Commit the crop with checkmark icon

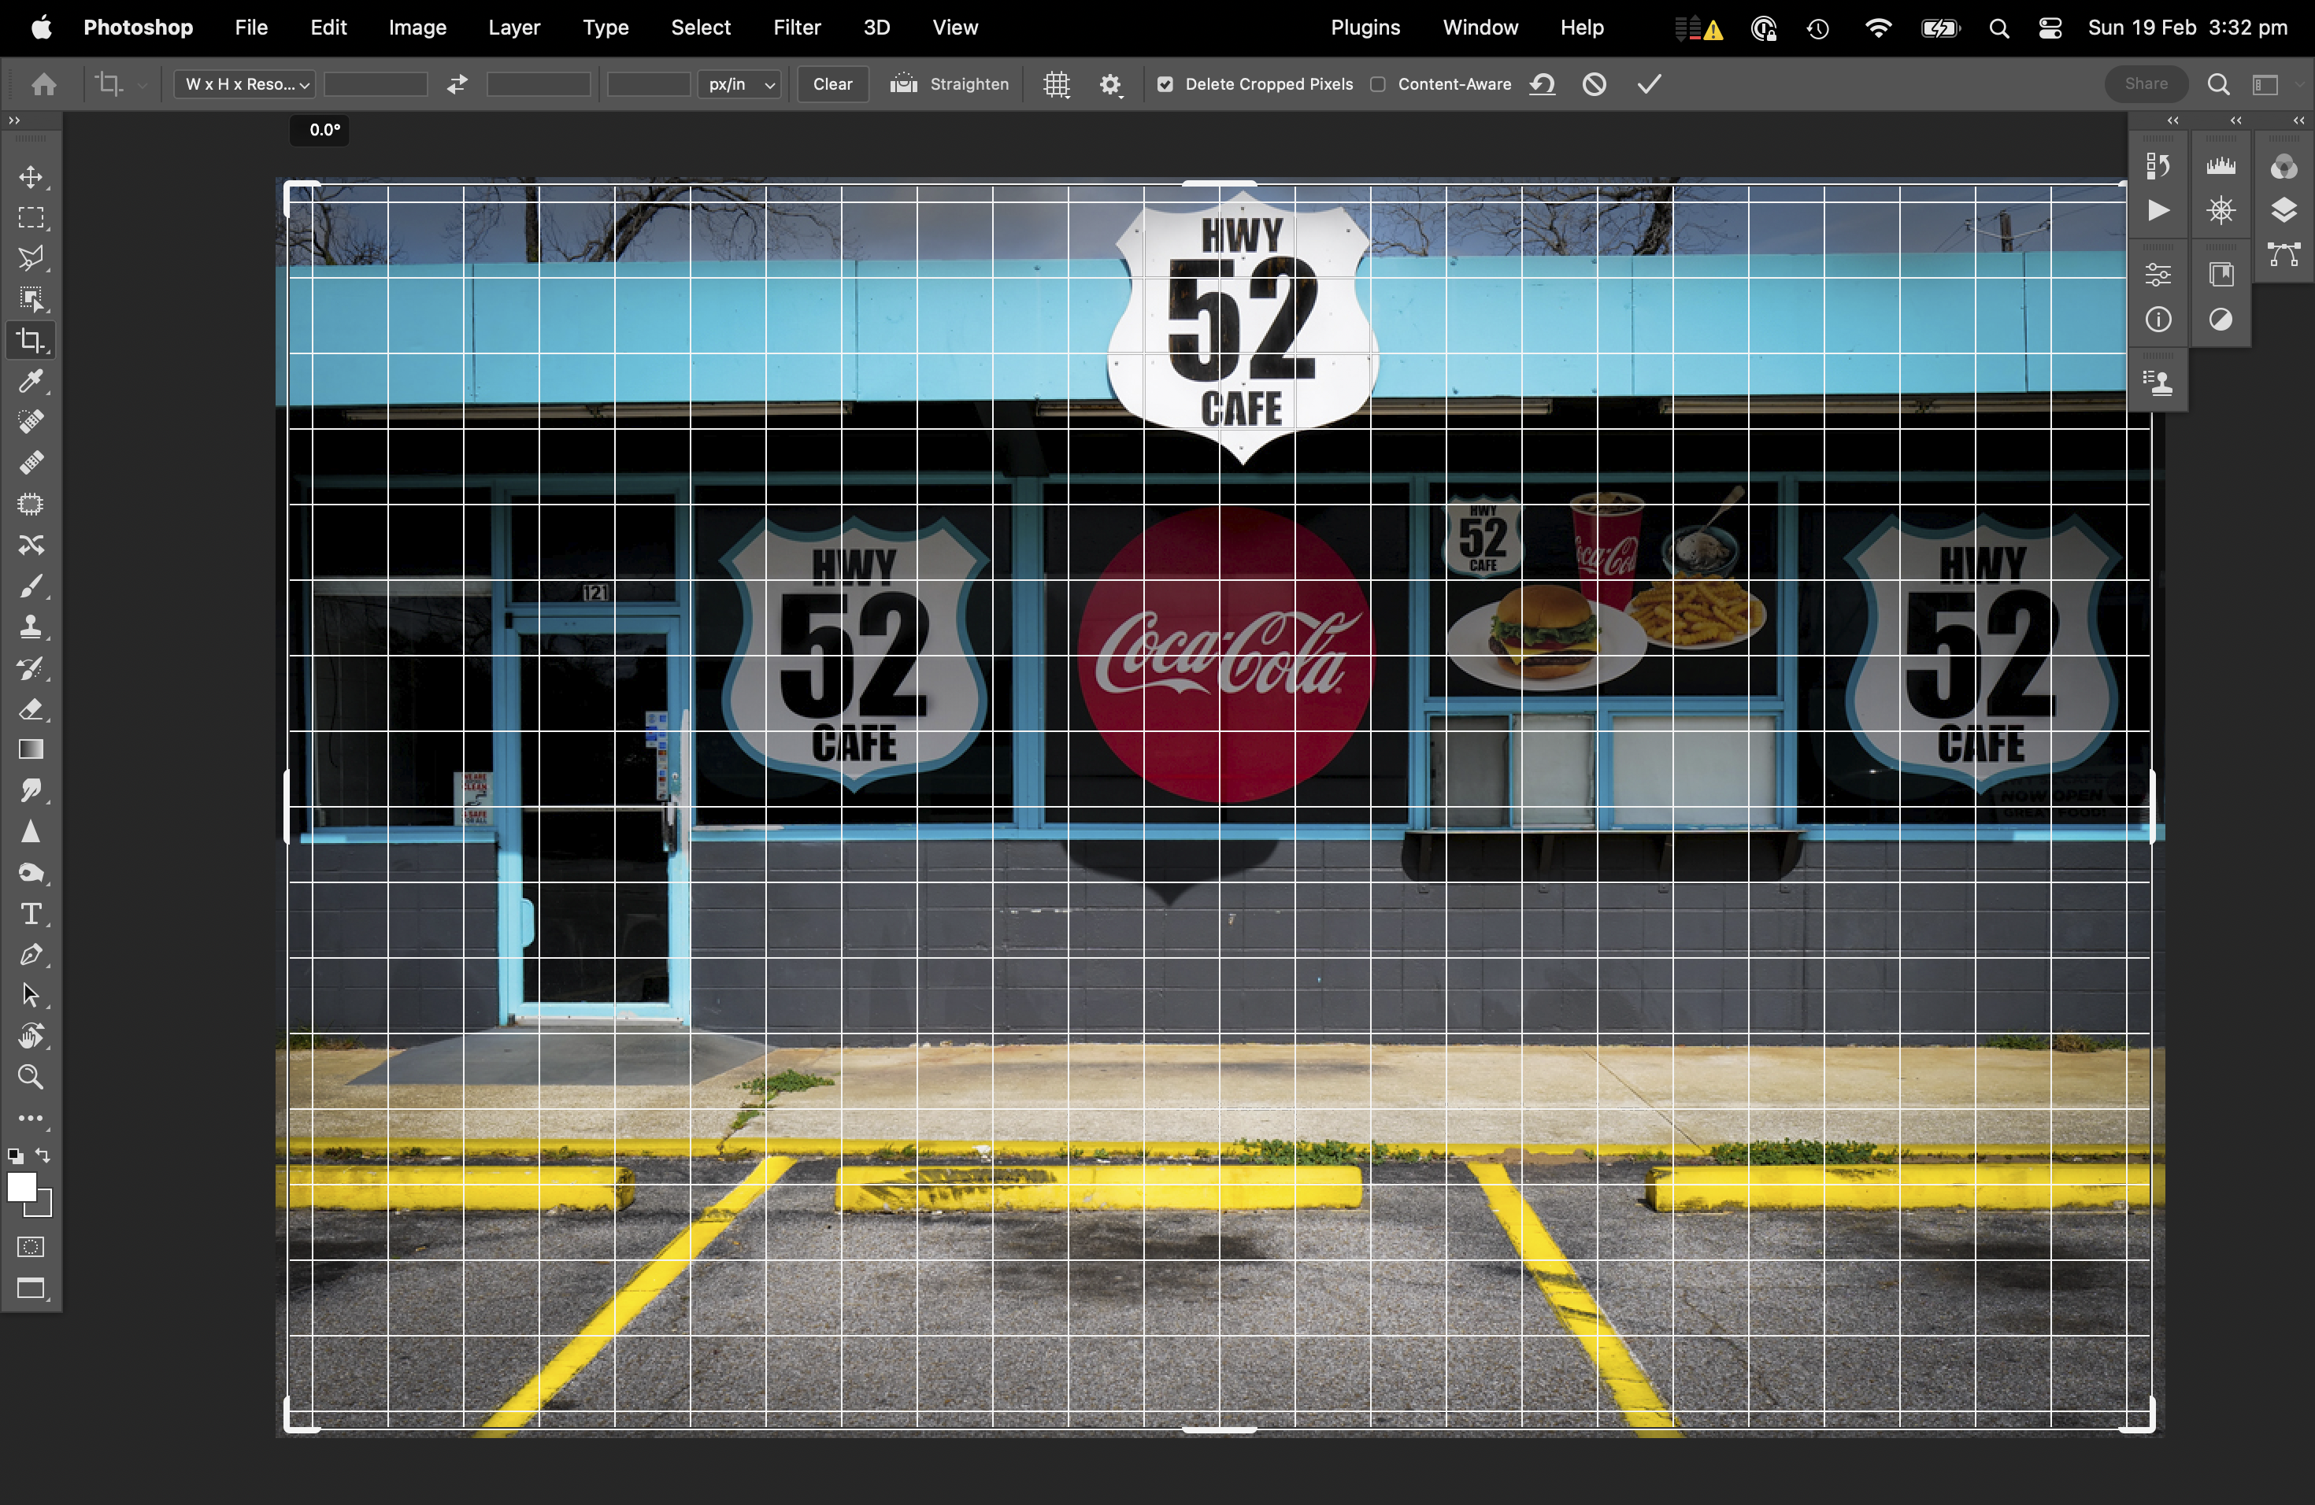pyautogui.click(x=1649, y=84)
